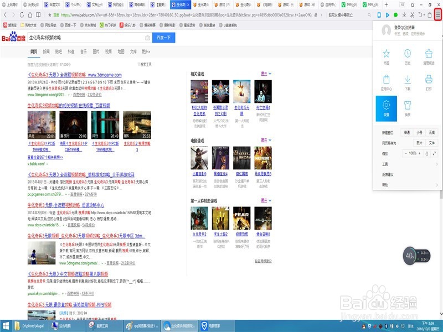Image resolution: width=443 pixels, height=332 pixels.
Task: Click the QQ browser login avatar
Action: (x=386, y=30)
